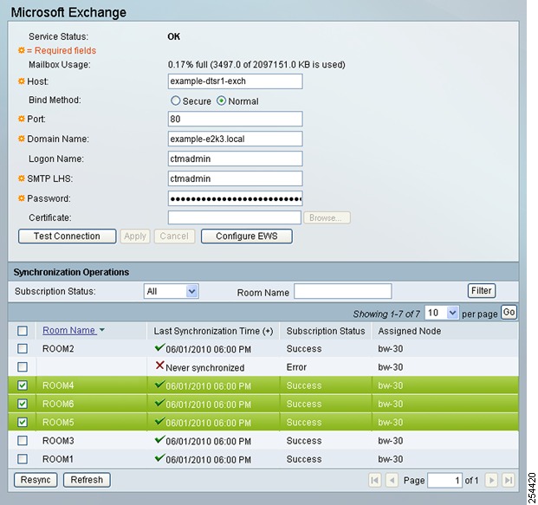Toggle the select-all checkbox in table header
Viewport: 538px width, 505px height.
pyautogui.click(x=23, y=331)
